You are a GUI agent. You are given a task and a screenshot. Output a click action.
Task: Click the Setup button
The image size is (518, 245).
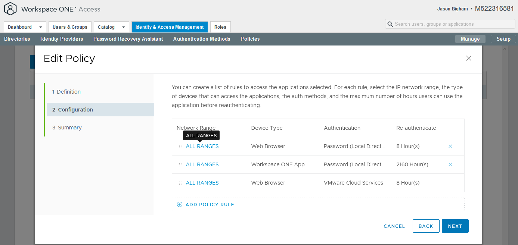coord(503,39)
